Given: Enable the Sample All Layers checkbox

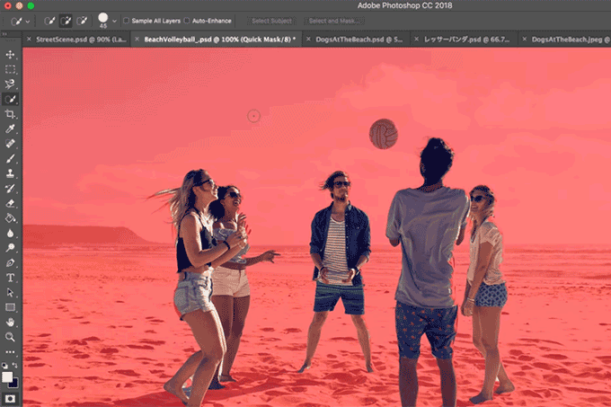Looking at the screenshot, I should click(x=127, y=20).
